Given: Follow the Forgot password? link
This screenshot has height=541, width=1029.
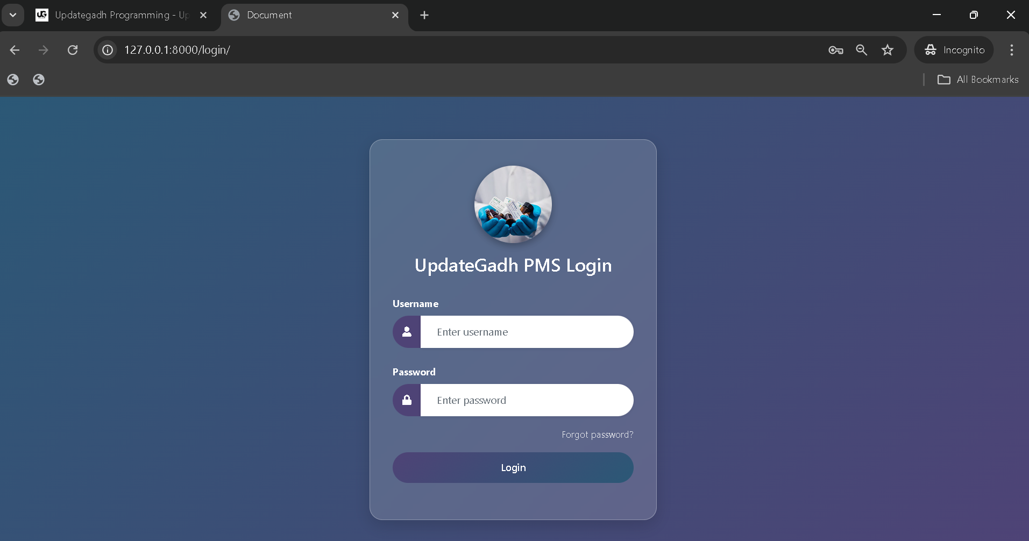Looking at the screenshot, I should pyautogui.click(x=597, y=435).
